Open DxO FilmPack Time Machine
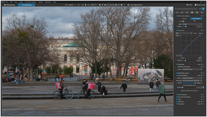The image size is (207, 117). [x=189, y=91]
